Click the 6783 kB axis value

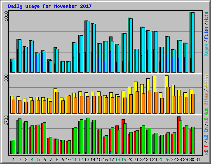(x=7, y=120)
